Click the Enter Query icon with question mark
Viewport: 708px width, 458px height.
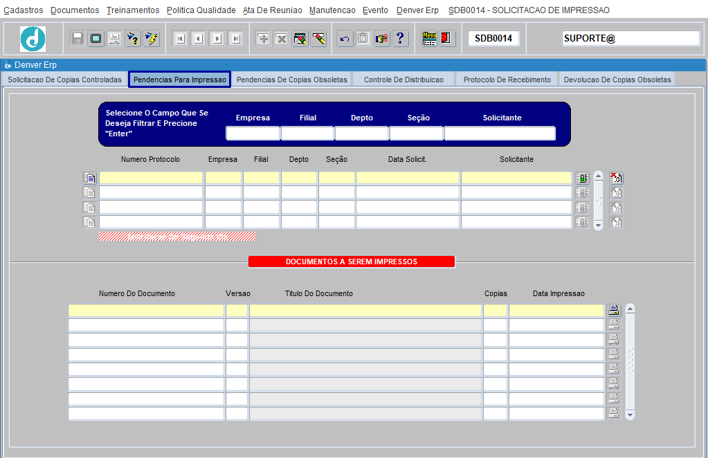(133, 39)
